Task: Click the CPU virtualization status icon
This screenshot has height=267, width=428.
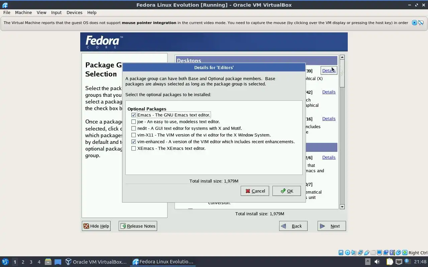Action: (x=392, y=253)
